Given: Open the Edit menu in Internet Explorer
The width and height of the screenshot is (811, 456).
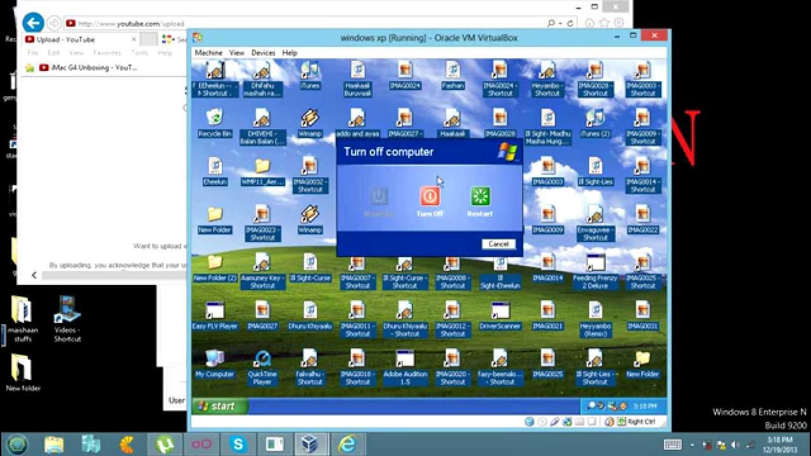Looking at the screenshot, I should tap(54, 53).
